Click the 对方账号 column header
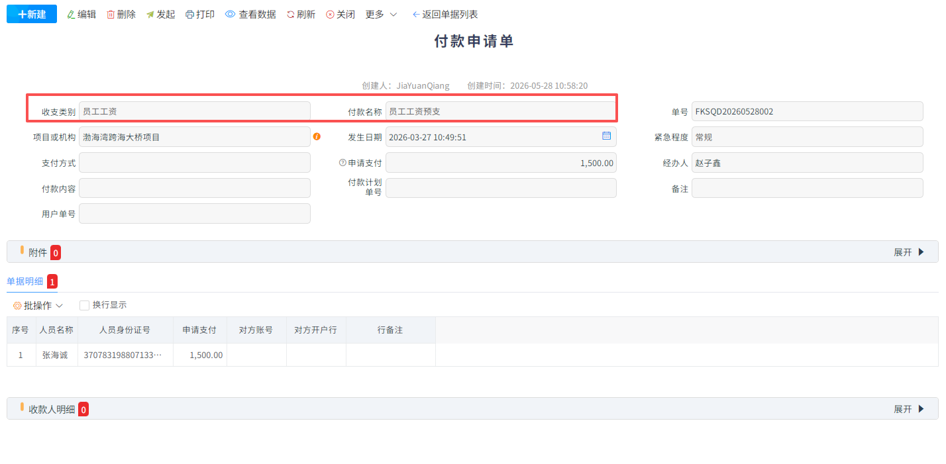Viewport: 946px width, 464px height. [256, 330]
